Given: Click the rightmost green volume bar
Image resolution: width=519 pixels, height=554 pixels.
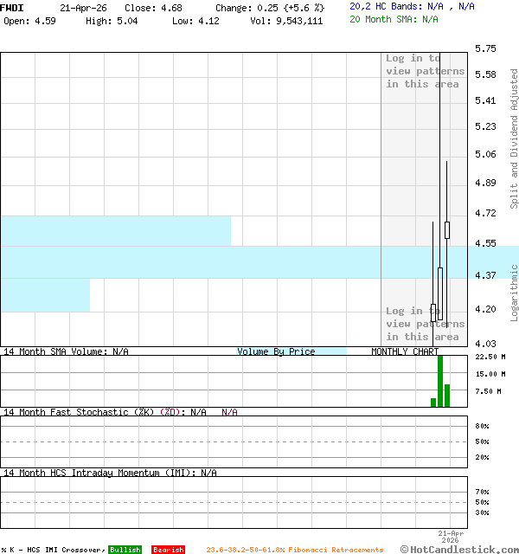Looking at the screenshot, I should coord(447,395).
